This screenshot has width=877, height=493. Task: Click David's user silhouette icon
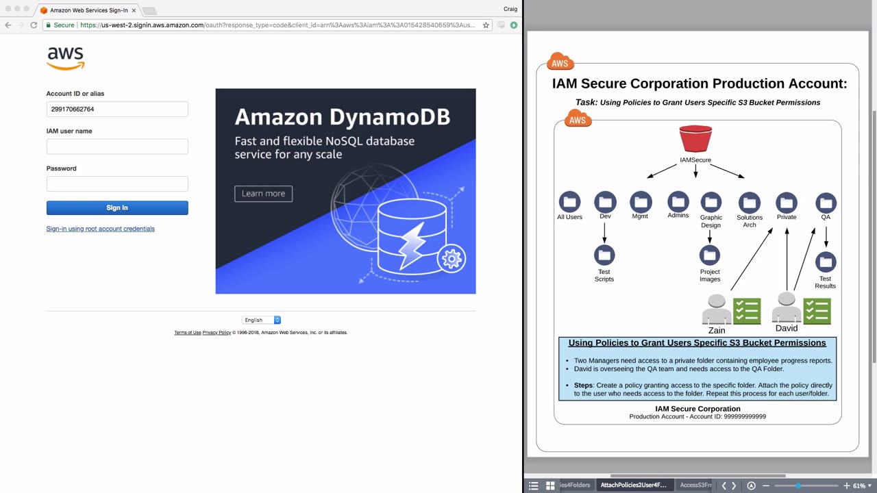[x=787, y=307]
